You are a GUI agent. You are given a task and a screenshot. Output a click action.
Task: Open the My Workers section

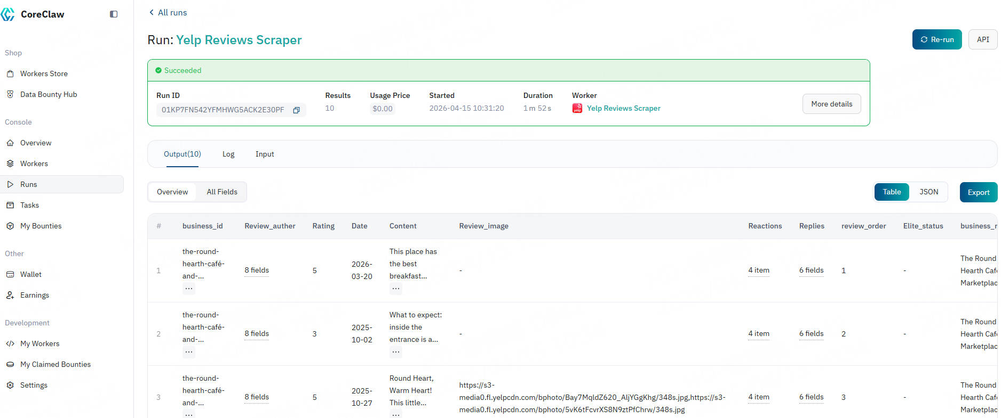(39, 343)
